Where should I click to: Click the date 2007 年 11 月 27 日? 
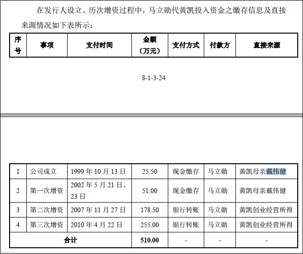[98, 210]
